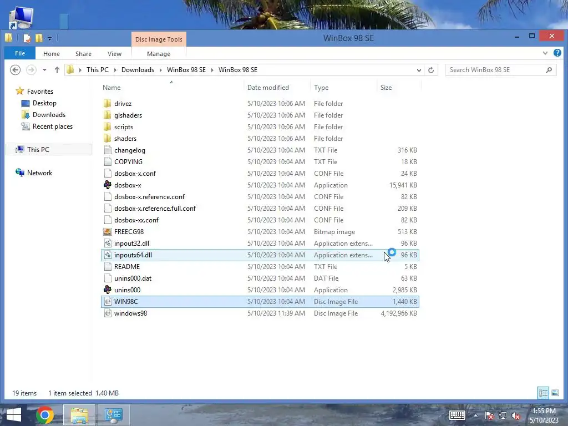
Task: Select Desktop under Favorites
Action: click(x=44, y=103)
